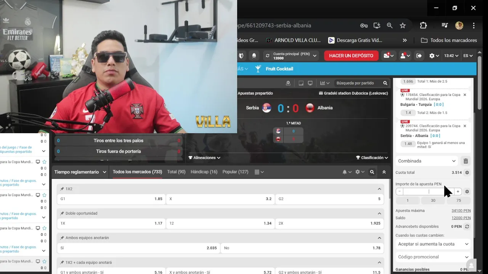
Task: Click the bell icon in site header
Action: click(x=254, y=56)
